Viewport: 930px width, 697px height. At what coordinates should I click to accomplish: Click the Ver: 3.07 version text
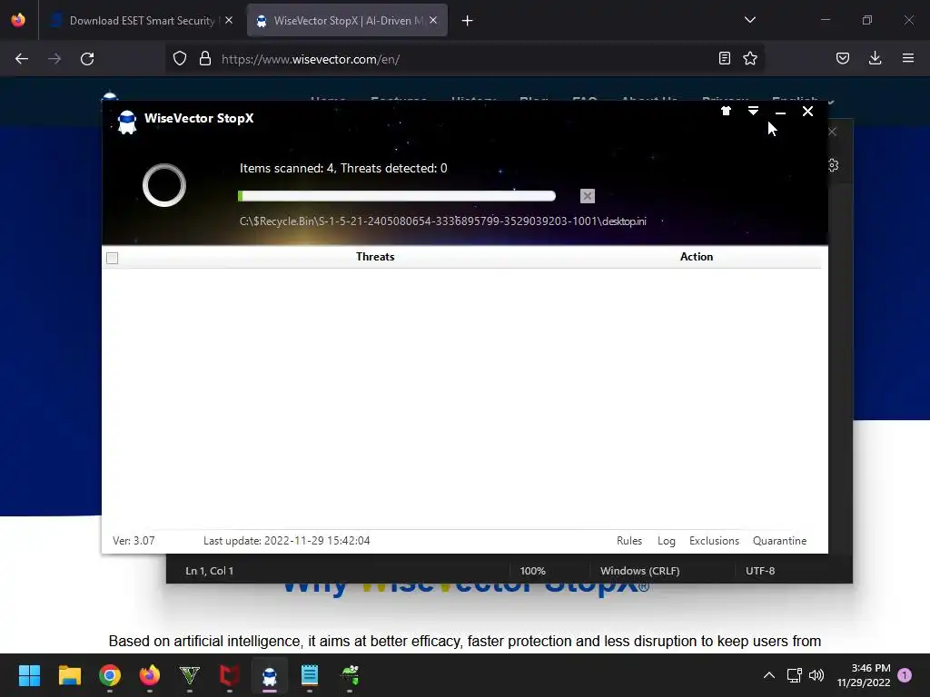point(134,541)
